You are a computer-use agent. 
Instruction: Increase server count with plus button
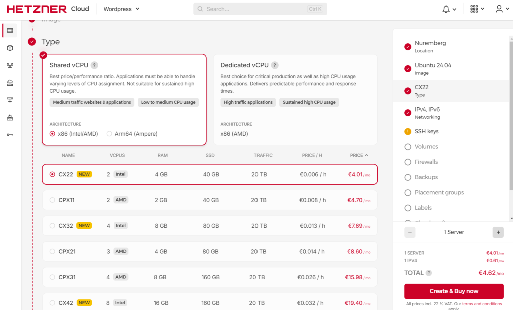(x=498, y=232)
